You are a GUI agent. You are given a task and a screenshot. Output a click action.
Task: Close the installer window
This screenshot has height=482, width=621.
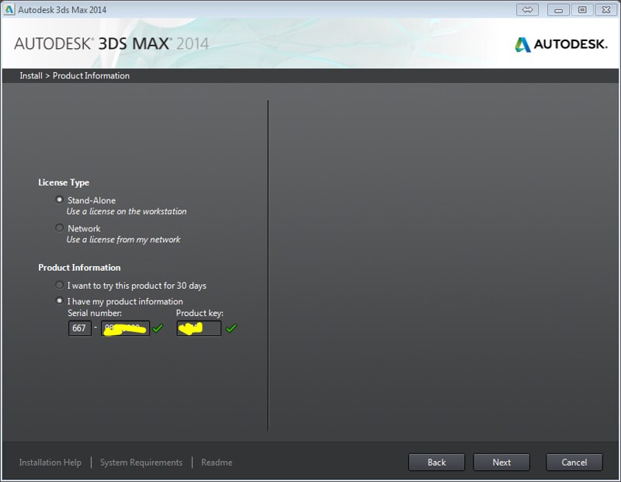tap(606, 9)
